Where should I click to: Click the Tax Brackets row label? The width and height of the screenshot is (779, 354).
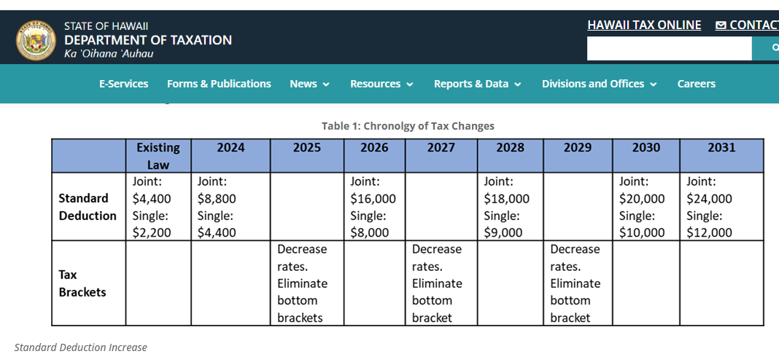pyautogui.click(x=82, y=283)
